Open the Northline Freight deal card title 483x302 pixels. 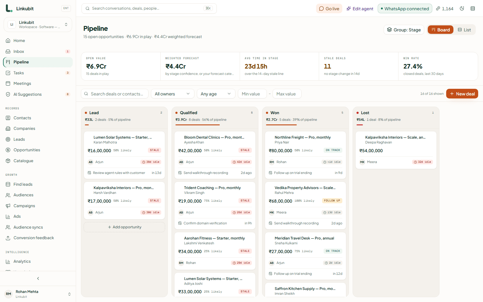click(303, 137)
